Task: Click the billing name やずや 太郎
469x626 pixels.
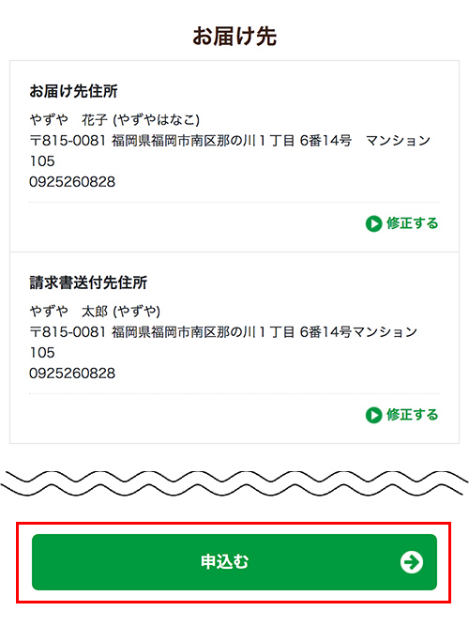Action: pos(68,311)
